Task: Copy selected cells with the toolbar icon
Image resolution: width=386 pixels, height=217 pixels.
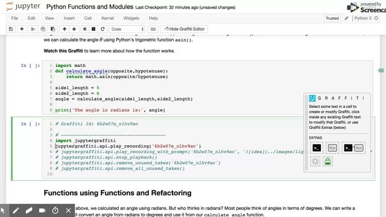Action: pyautogui.click(x=43, y=29)
